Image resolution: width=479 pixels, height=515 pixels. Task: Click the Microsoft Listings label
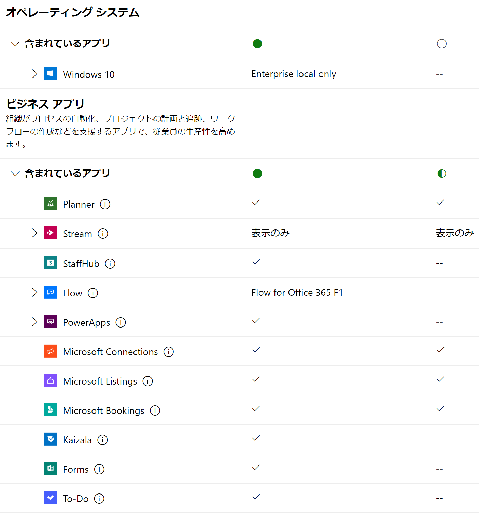coord(100,381)
